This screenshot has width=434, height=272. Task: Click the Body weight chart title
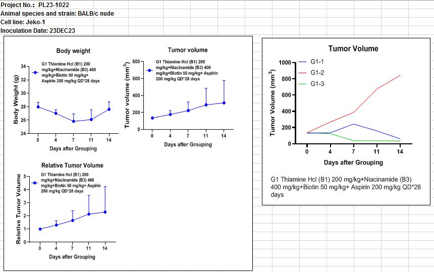pyautogui.click(x=73, y=50)
